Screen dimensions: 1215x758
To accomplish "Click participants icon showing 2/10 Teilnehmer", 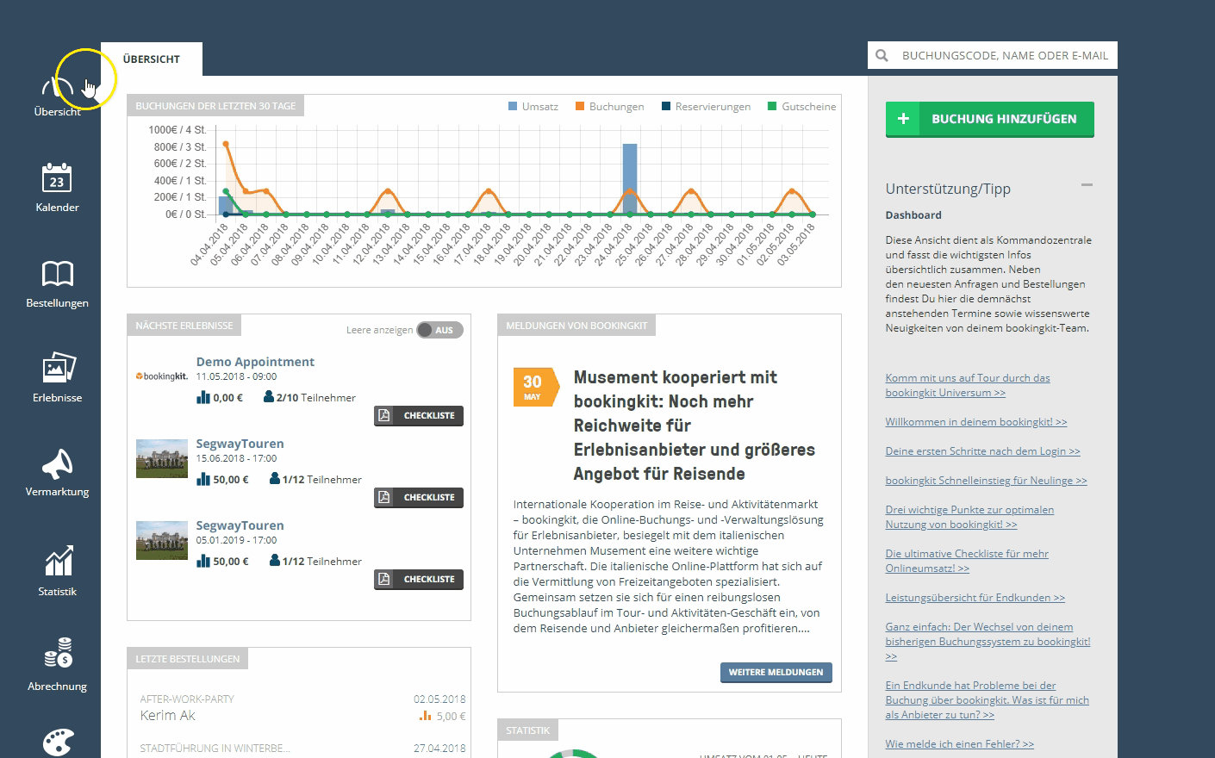I will click(x=269, y=397).
